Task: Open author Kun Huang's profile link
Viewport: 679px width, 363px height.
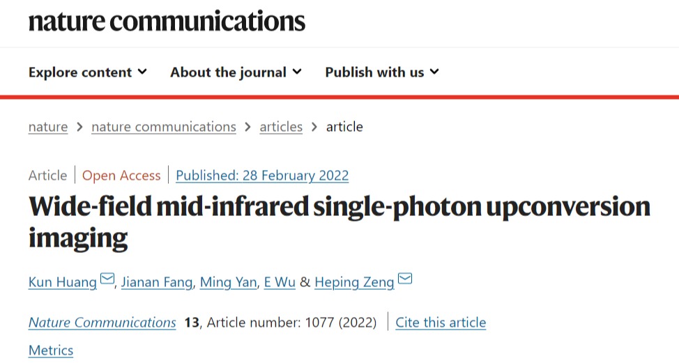Action: [x=63, y=282]
